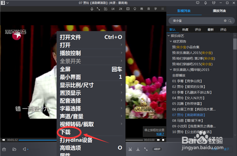Open the feedback message icon in title bar
237x156 pixels.
click(x=197, y=3)
